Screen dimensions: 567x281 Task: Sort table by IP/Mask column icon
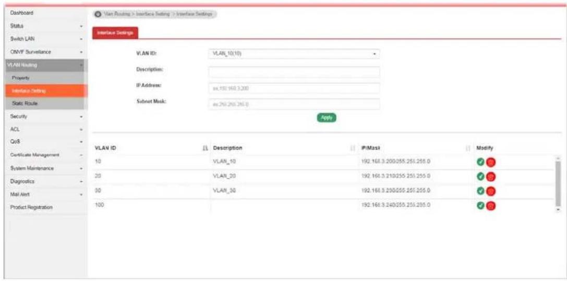coord(468,148)
